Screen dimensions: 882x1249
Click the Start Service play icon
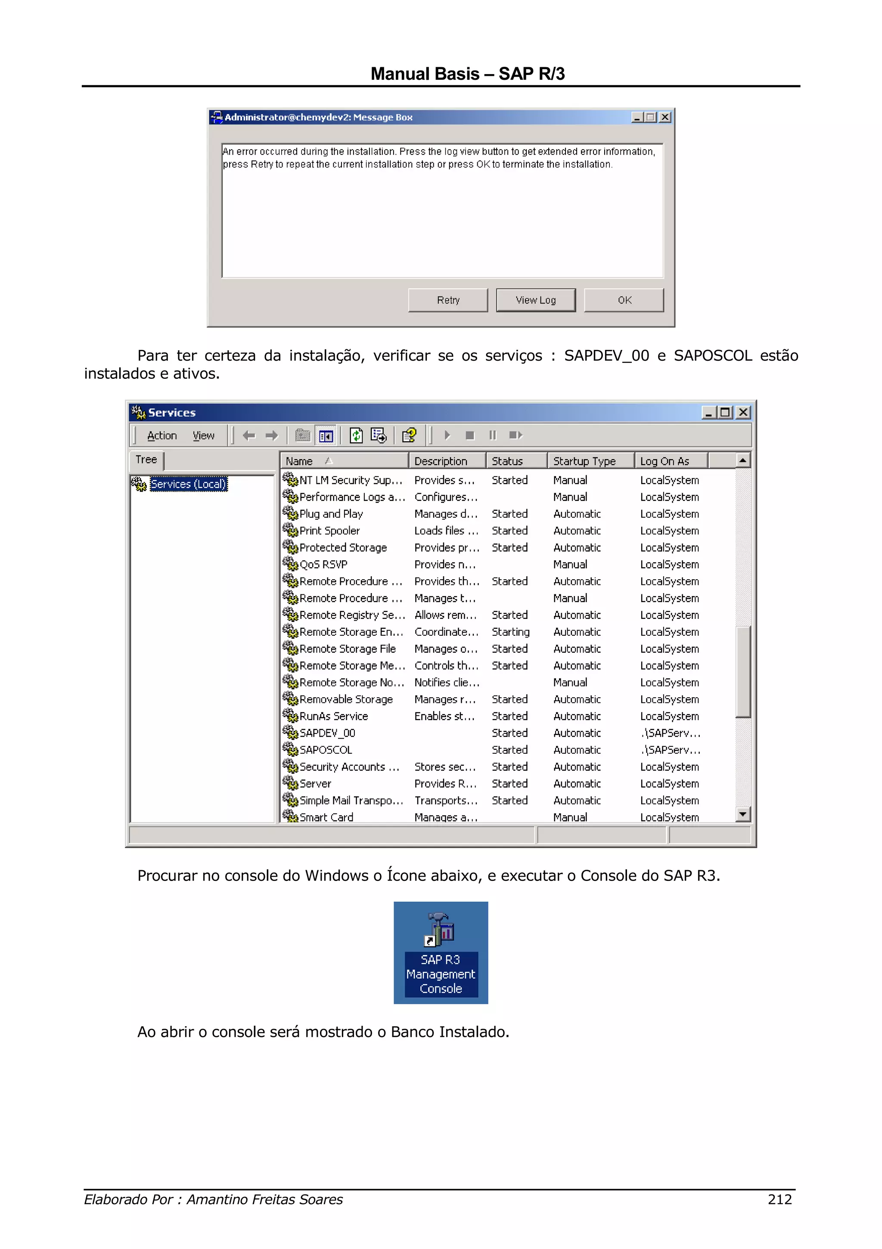(x=447, y=435)
